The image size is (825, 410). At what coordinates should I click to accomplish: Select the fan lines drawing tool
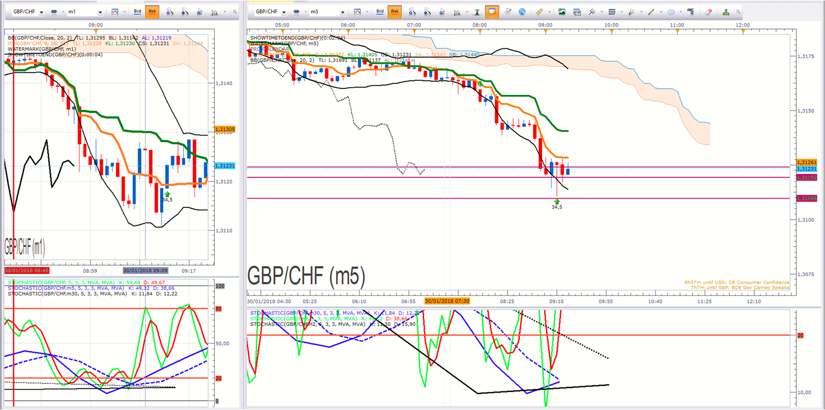click(632, 12)
